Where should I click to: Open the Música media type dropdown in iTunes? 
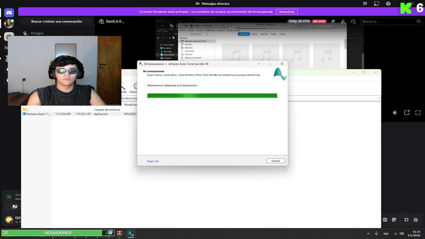(x=199, y=34)
